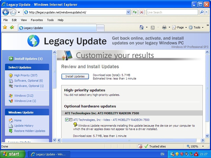The image size is (211, 158).
Task: Open the View menu
Action: click(x=24, y=20)
